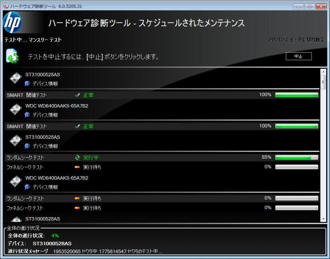Click WDC WD6400AAKS ランダムシーク 0% progress bar
The height and width of the screenshot is (259, 330).
pyautogui.click(x=297, y=198)
